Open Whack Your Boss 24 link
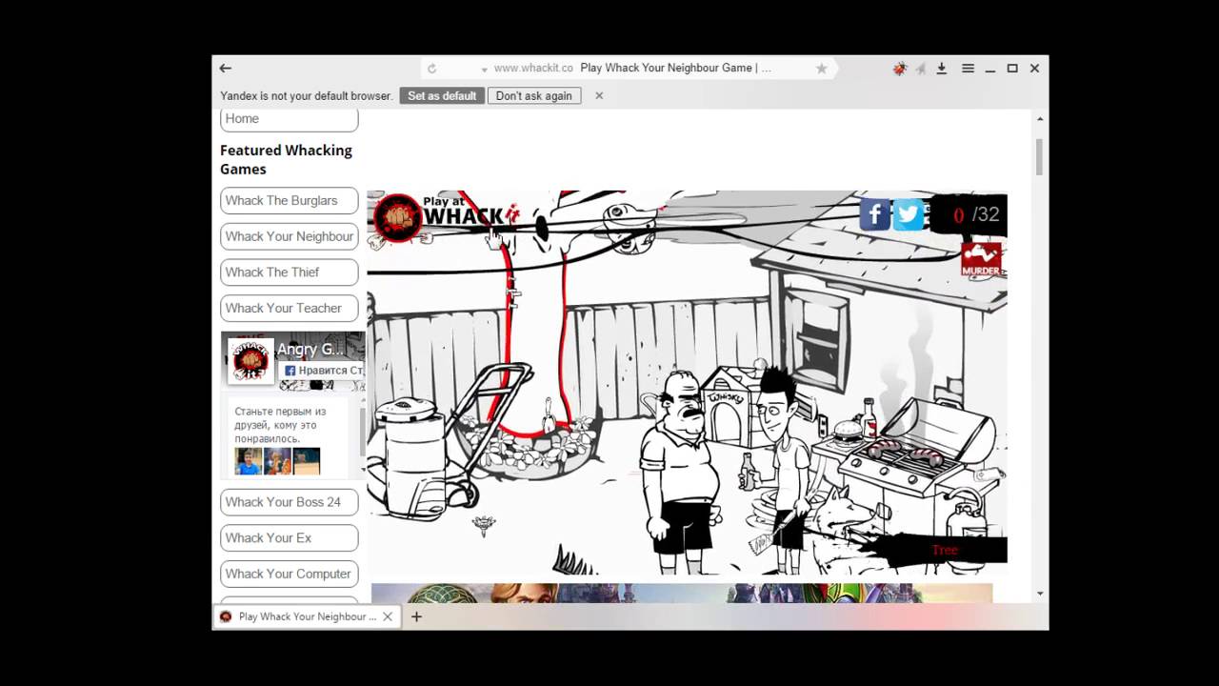Screen dimensions: 1219x686 pos(290,502)
